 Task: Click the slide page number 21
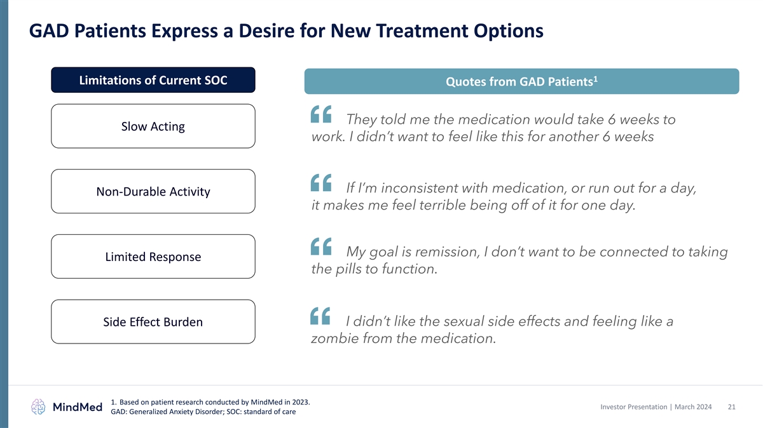[731, 406]
